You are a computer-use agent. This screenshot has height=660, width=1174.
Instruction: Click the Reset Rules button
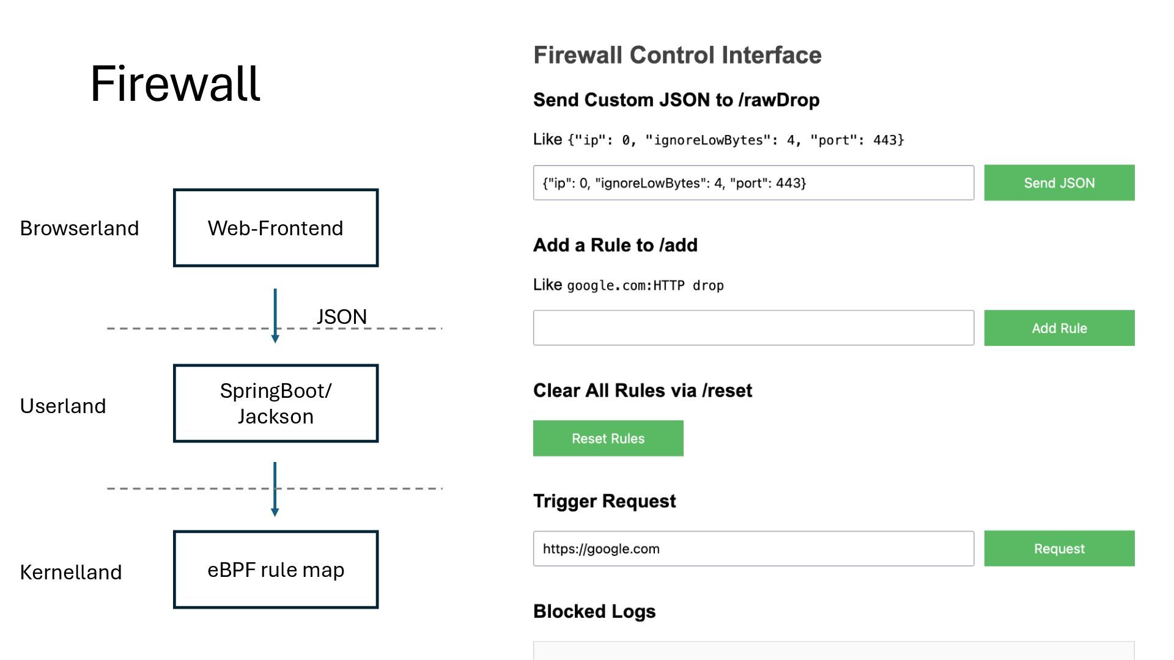608,438
